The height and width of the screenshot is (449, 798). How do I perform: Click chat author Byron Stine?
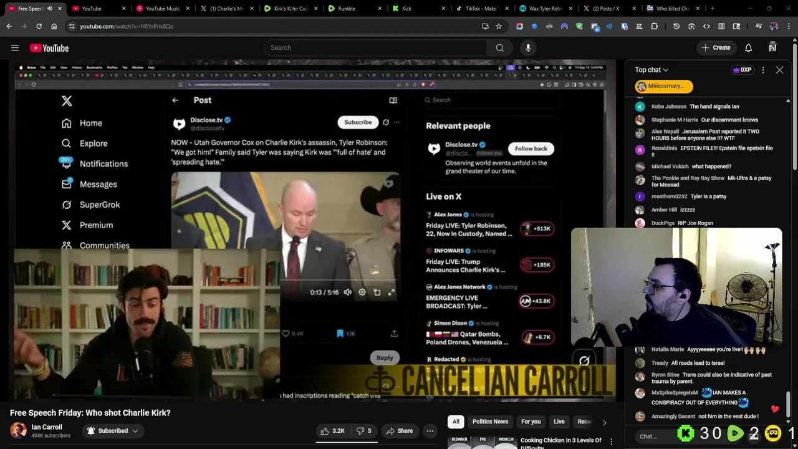click(665, 375)
